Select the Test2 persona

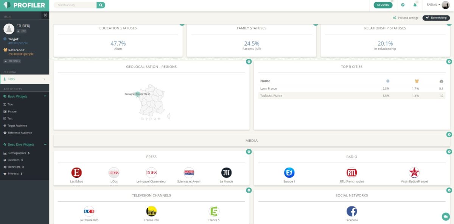point(25,79)
